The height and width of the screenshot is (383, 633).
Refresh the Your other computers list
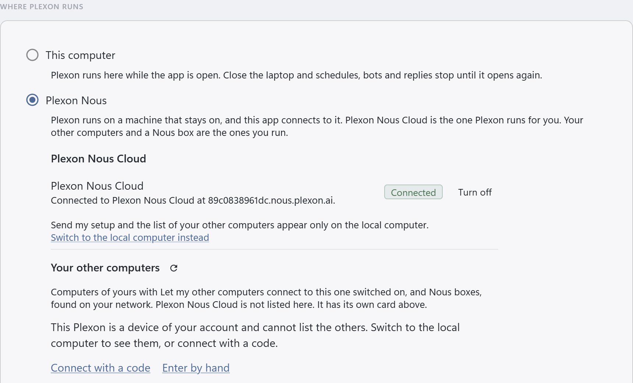coord(174,268)
